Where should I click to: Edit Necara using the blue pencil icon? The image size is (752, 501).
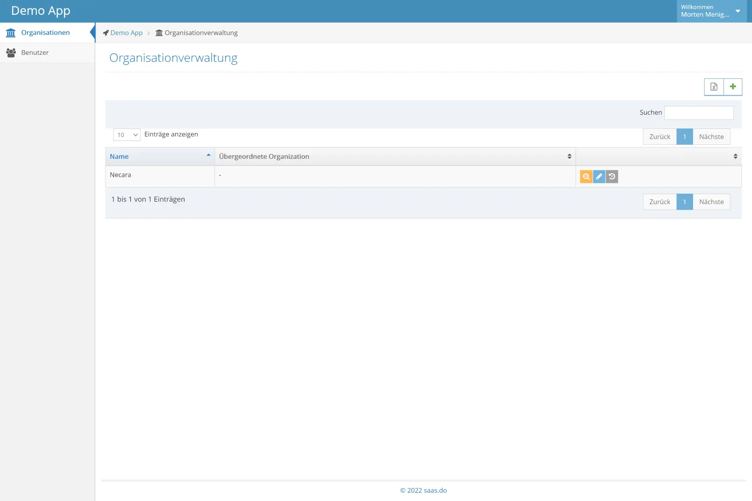(599, 177)
